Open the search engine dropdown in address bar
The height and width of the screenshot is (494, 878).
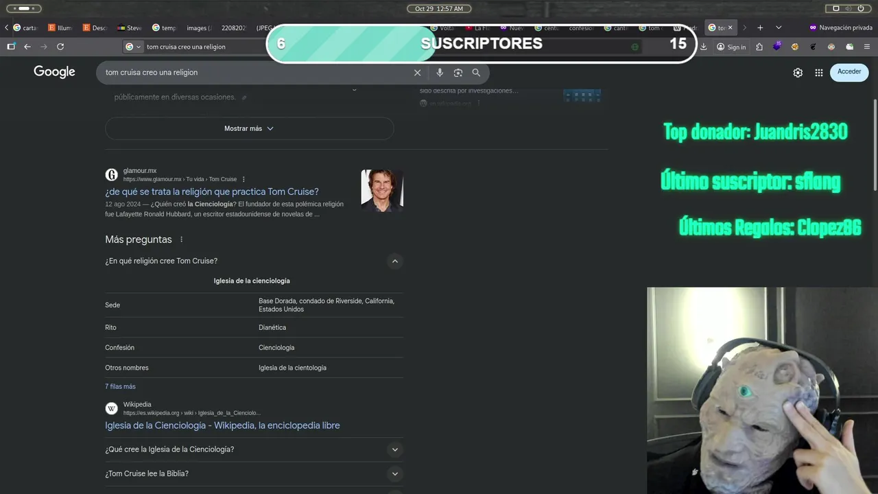pyautogui.click(x=133, y=47)
